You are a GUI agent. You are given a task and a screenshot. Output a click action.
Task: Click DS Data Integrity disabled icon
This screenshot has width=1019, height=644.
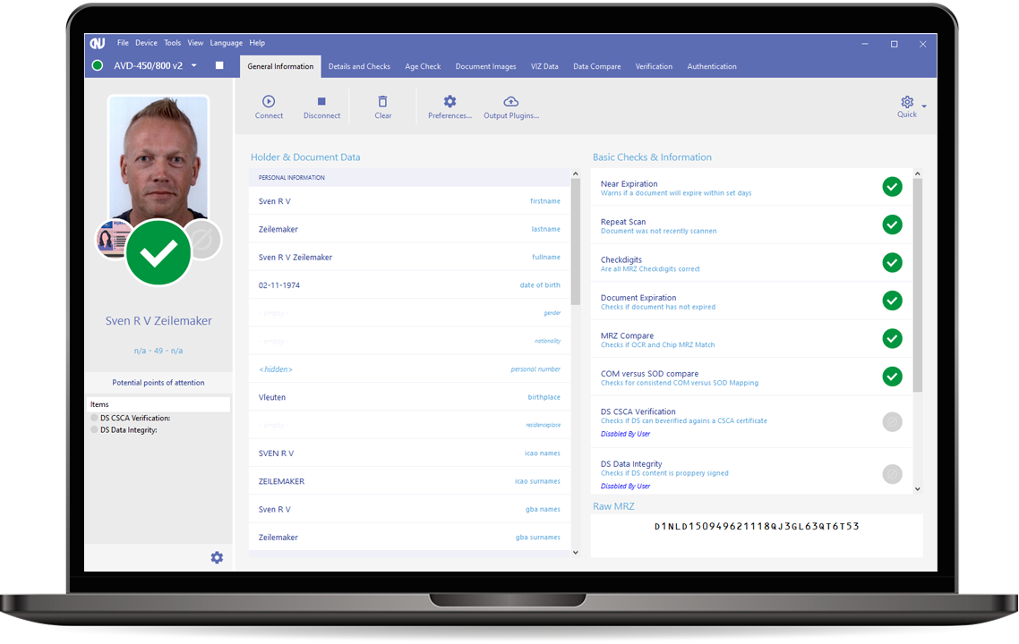click(x=892, y=474)
